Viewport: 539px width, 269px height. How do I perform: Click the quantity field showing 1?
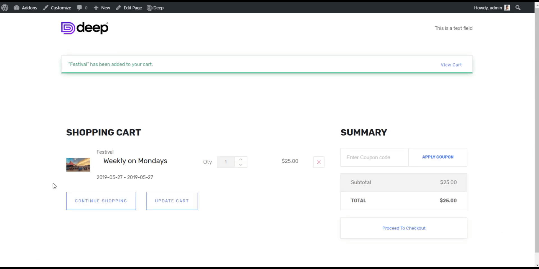coord(226,162)
